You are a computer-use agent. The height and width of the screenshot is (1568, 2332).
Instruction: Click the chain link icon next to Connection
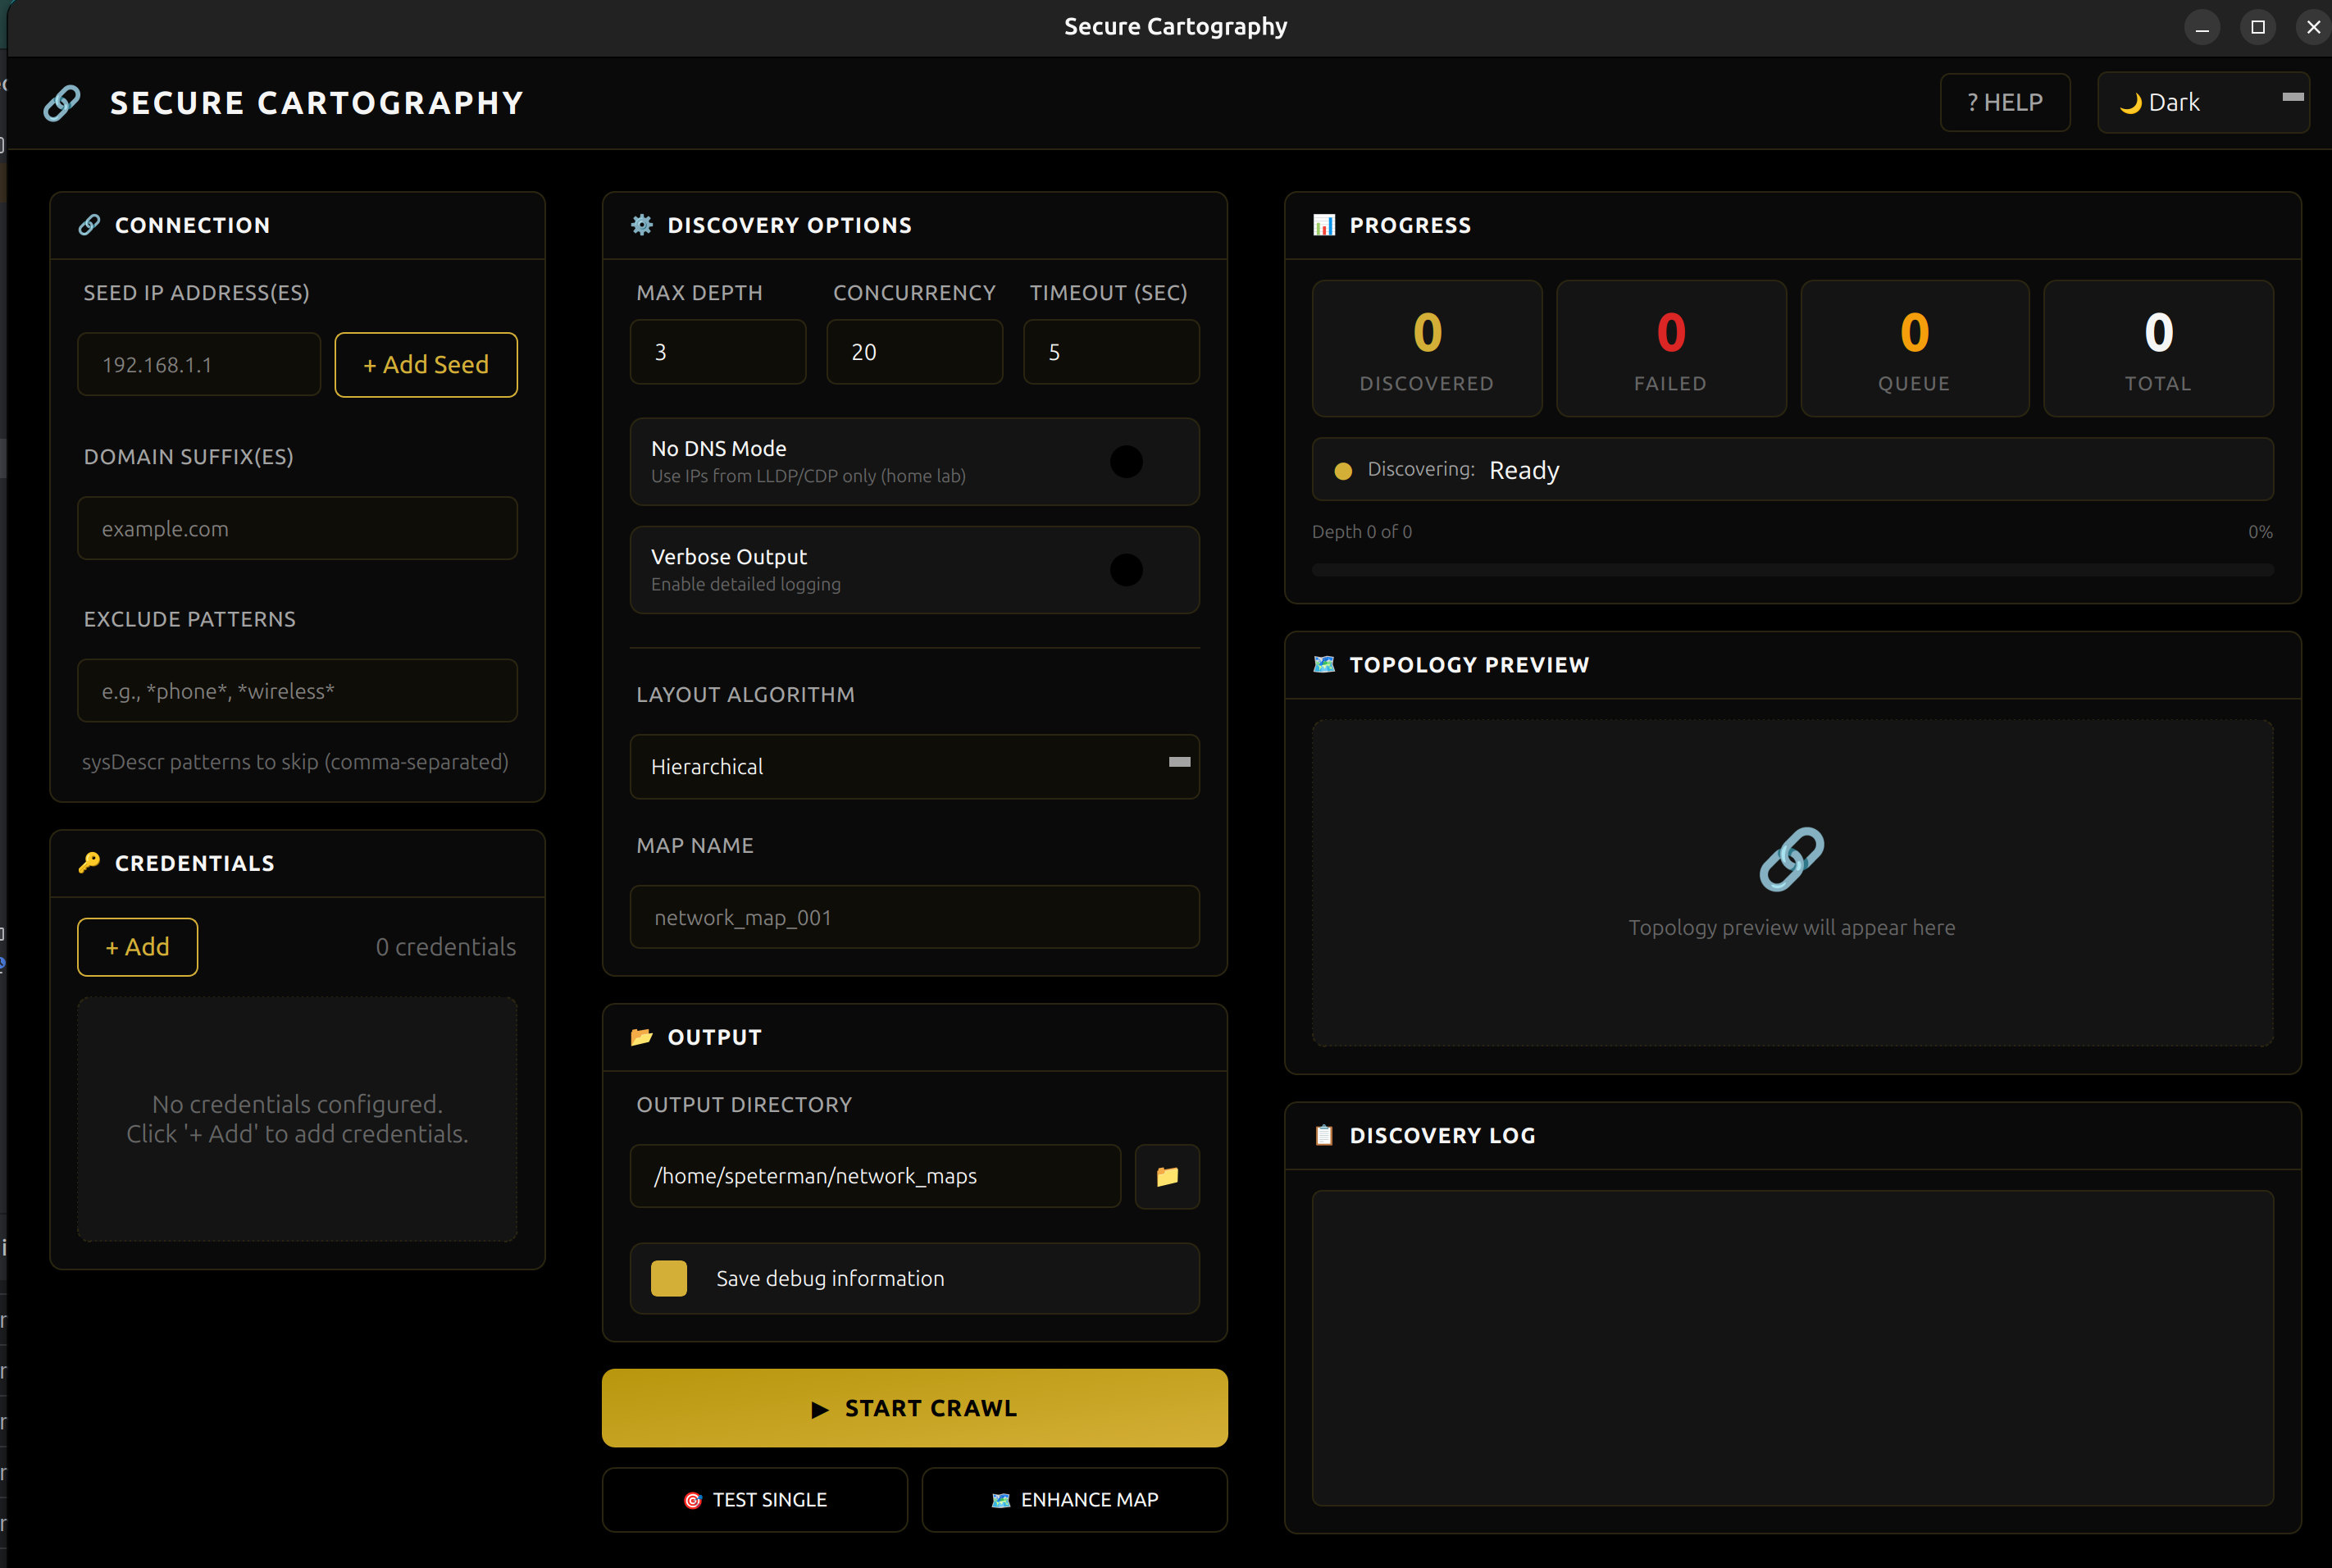[89, 225]
